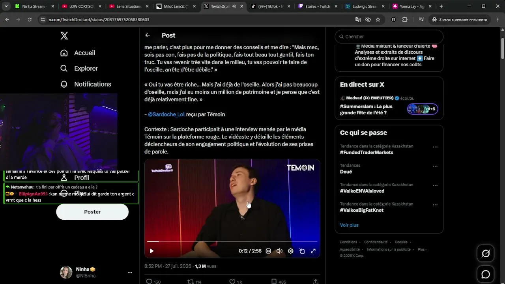Click the Poster button
Screen dimensions: 505x284
[x=92, y=212]
